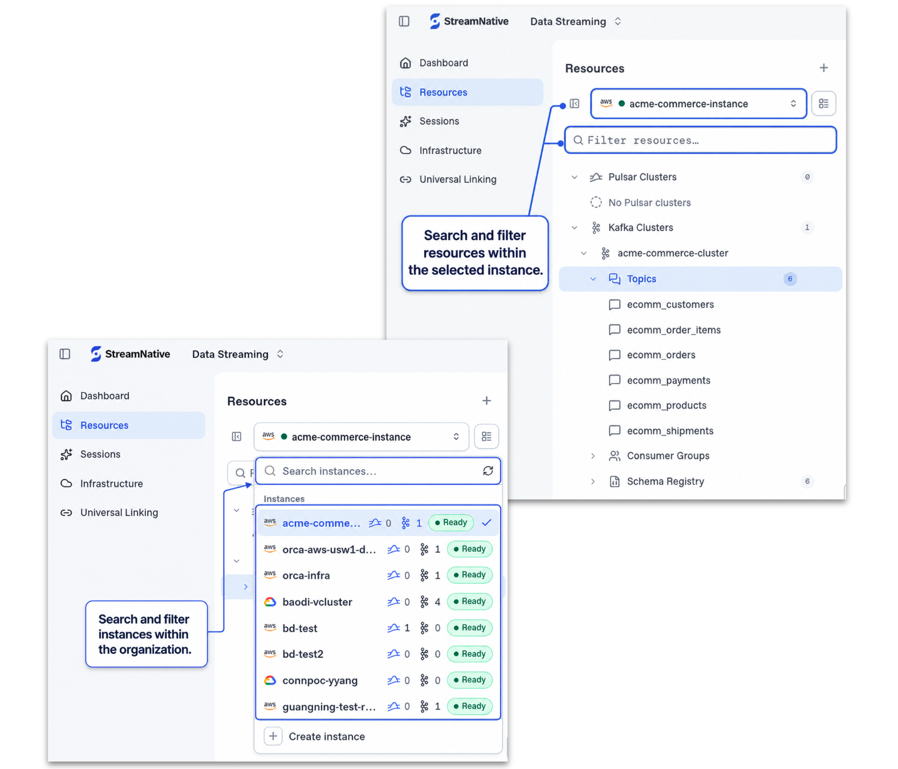The image size is (898, 769).
Task: Refresh the instances list
Action: point(488,471)
